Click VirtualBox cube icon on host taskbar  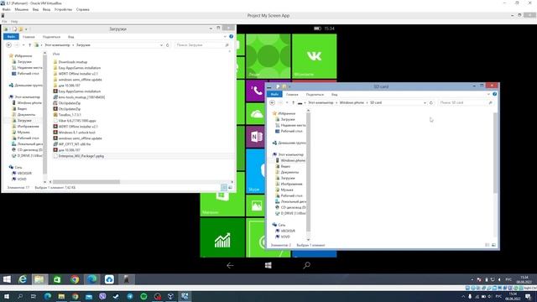tap(170, 296)
